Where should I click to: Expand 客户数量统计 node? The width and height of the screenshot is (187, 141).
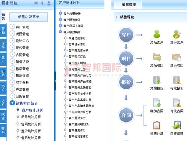60,13
